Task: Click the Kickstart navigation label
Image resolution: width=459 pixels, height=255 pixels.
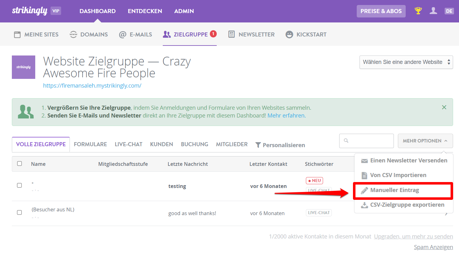Action: pyautogui.click(x=312, y=35)
